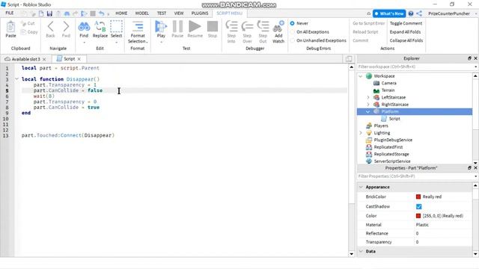Open the TEST ribbon tab

(x=162, y=13)
